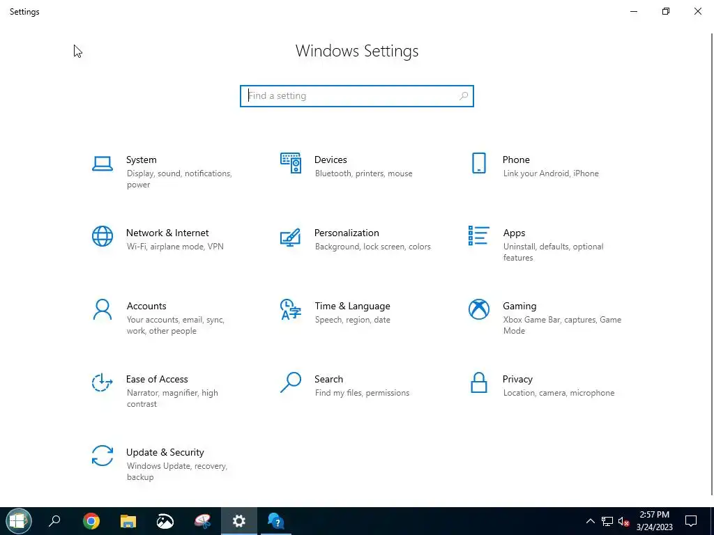Open the black-and-white circular taskbar app icon

pos(165,521)
